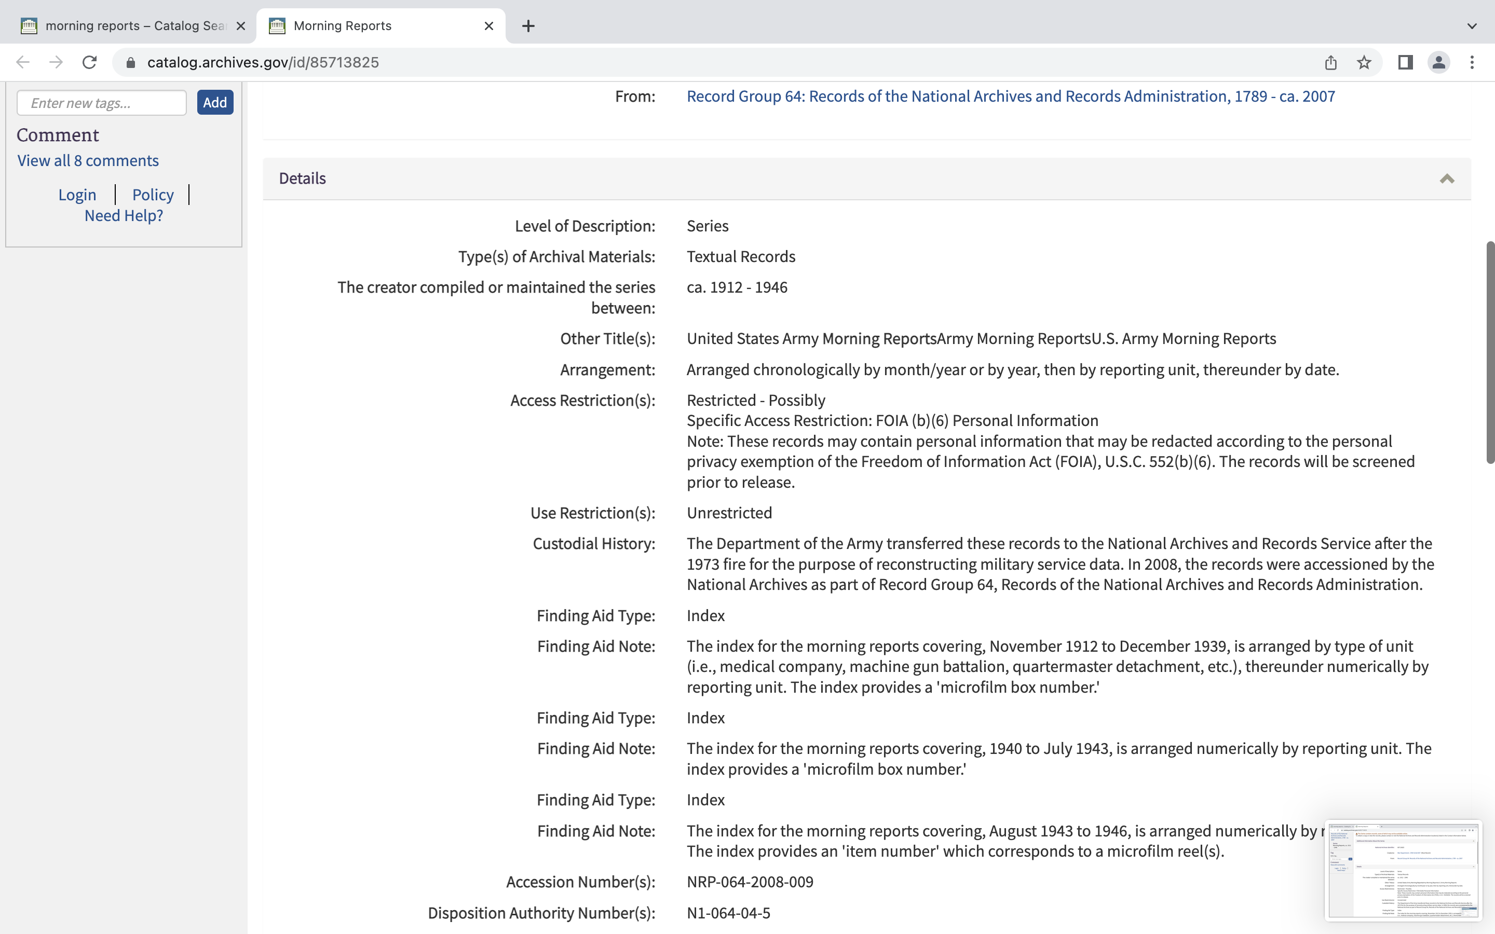Click View all 8 comments
The height and width of the screenshot is (934, 1495).
[x=88, y=161]
